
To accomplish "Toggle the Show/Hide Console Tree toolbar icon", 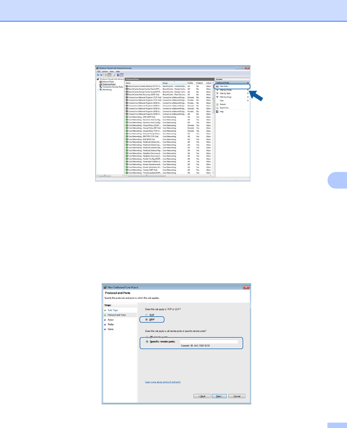I will (109, 75).
